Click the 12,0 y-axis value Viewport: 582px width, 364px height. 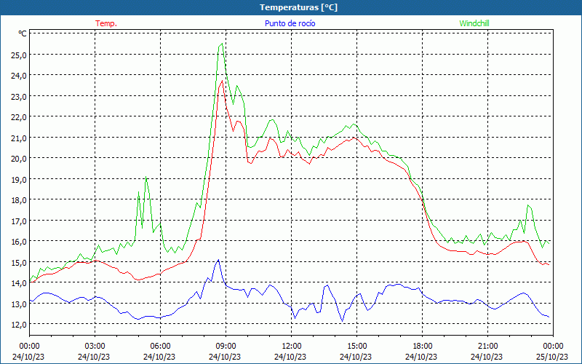pos(19,324)
